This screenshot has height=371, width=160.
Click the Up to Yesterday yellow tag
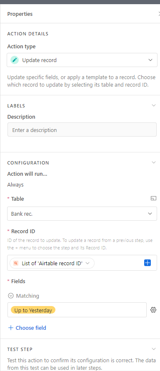coord(33,310)
